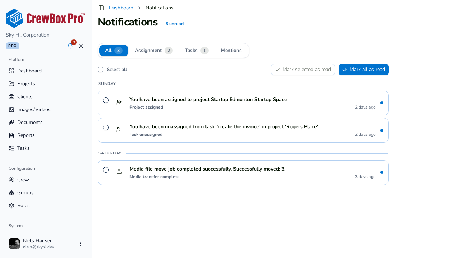The width and height of the screenshot is (459, 258).
Task: Click the PRO plan badge
Action: point(13,46)
